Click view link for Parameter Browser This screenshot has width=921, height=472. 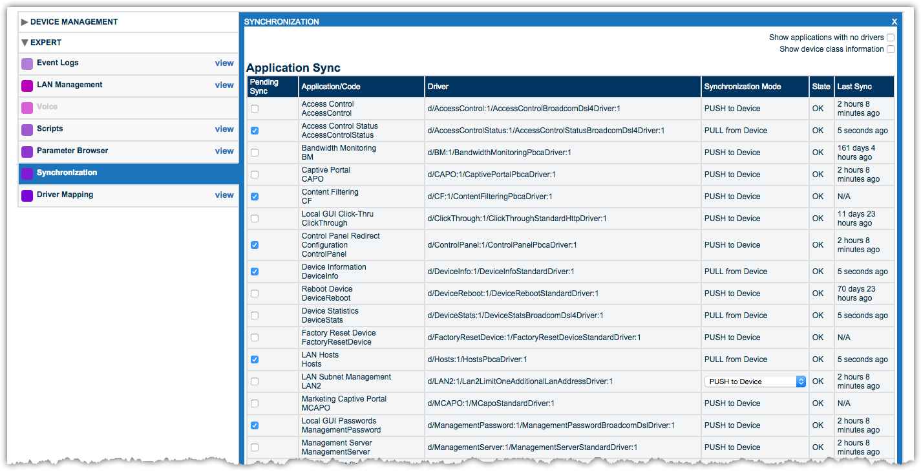coord(224,151)
